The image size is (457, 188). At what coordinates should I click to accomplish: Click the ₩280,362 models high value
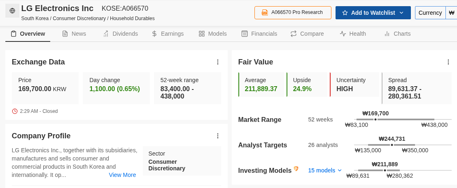pyautogui.click(x=400, y=176)
